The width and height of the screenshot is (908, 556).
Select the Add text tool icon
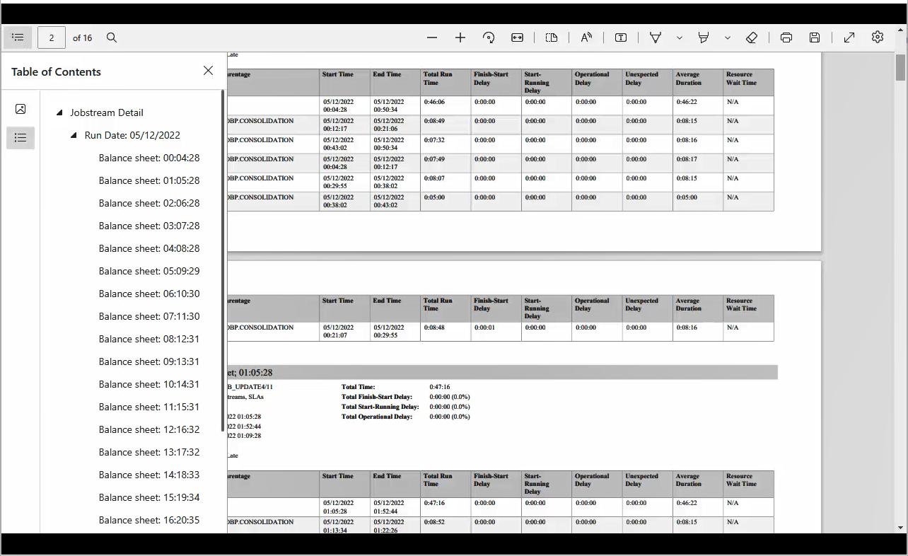coord(621,37)
